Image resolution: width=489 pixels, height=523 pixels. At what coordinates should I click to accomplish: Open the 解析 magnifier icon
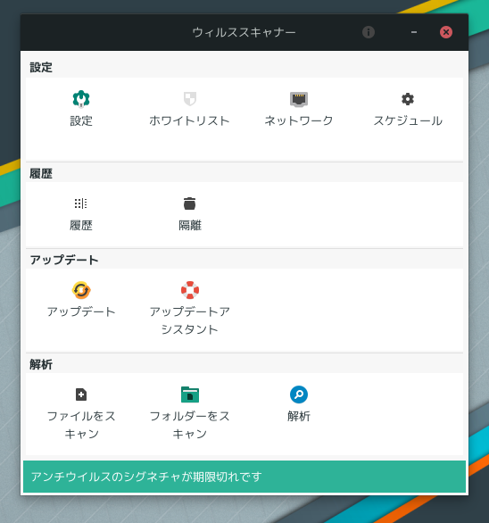click(299, 394)
